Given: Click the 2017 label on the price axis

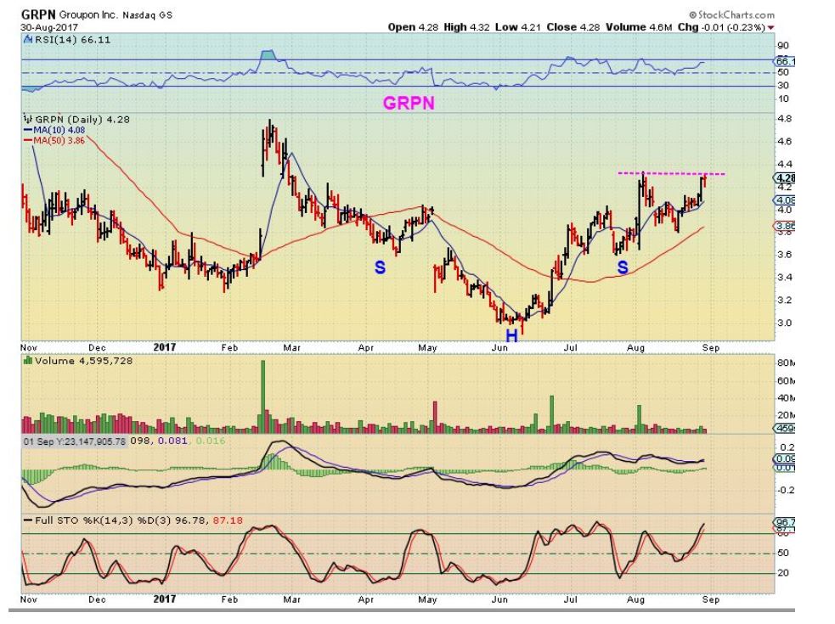Looking at the screenshot, I should [165, 347].
